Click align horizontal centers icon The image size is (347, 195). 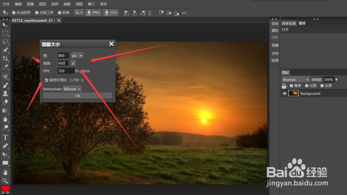[135, 13]
